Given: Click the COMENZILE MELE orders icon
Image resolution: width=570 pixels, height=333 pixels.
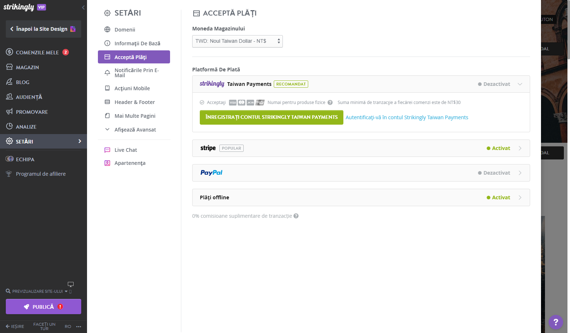Looking at the screenshot, I should tap(9, 52).
